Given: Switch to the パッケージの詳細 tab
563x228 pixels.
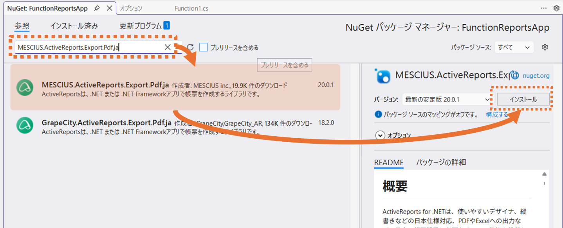Looking at the screenshot, I should click(441, 162).
